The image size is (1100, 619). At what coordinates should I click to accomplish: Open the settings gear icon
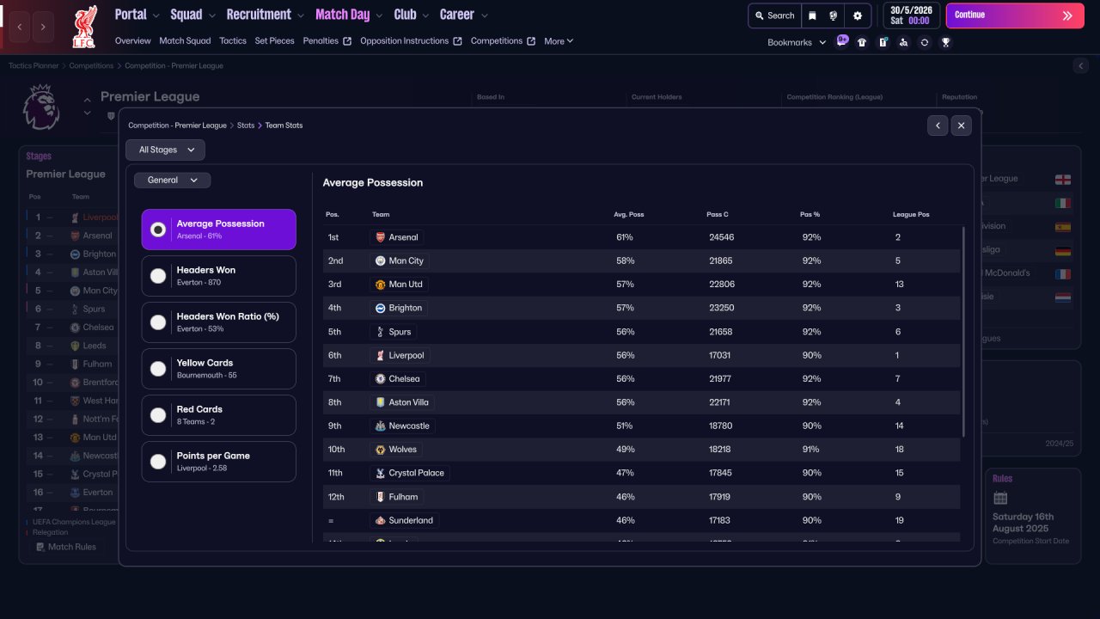pos(857,15)
